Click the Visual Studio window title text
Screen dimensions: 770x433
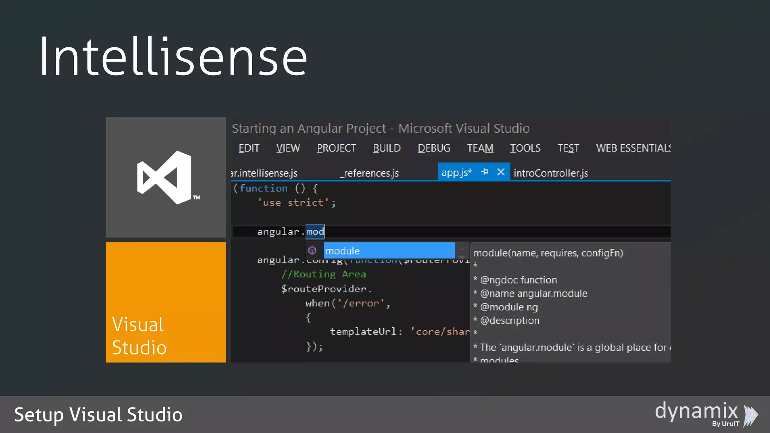(x=380, y=129)
